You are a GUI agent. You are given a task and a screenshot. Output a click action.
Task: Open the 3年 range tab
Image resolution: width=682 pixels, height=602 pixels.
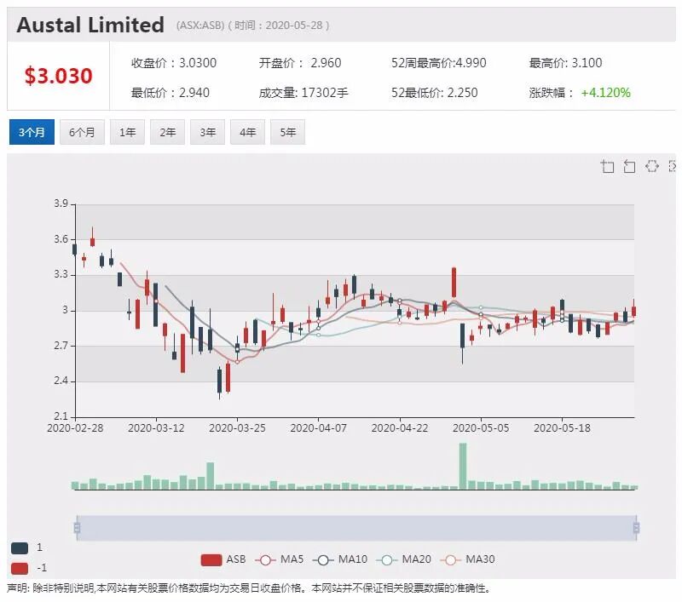pos(207,132)
